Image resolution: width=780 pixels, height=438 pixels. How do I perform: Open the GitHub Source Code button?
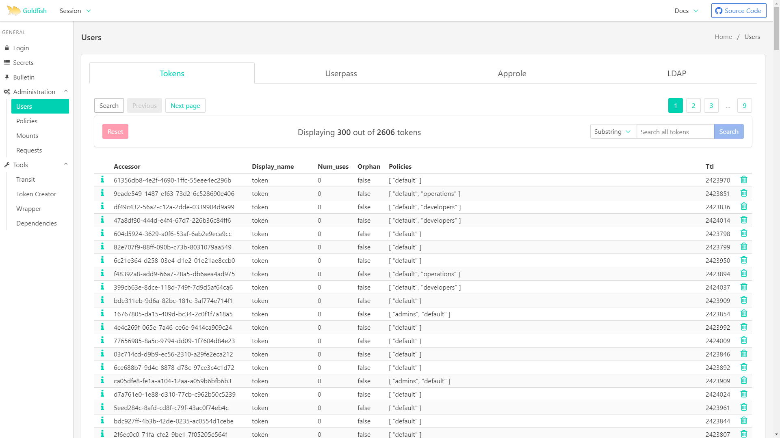739,11
